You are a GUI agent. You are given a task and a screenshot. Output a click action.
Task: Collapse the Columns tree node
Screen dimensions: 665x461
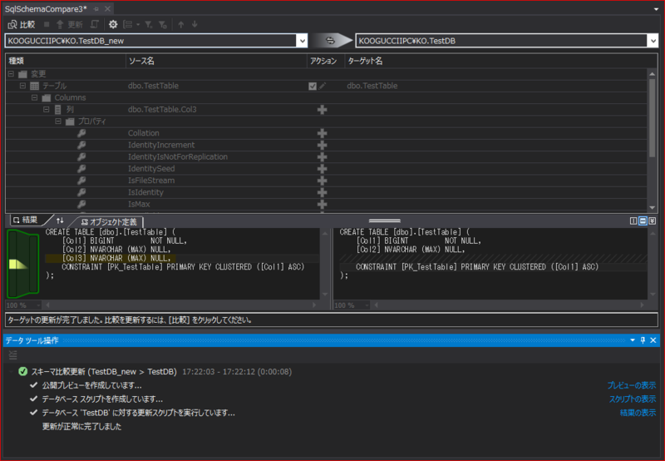pyautogui.click(x=35, y=97)
